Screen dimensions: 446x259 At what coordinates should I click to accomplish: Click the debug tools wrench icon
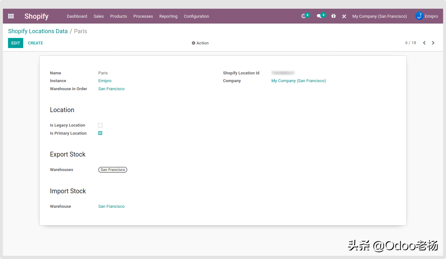[344, 16]
